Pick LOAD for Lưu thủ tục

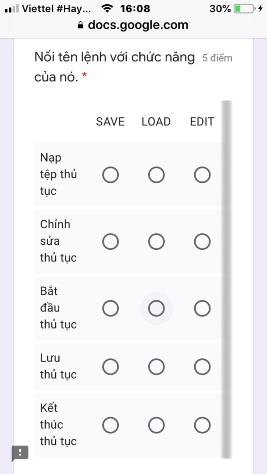click(x=156, y=367)
